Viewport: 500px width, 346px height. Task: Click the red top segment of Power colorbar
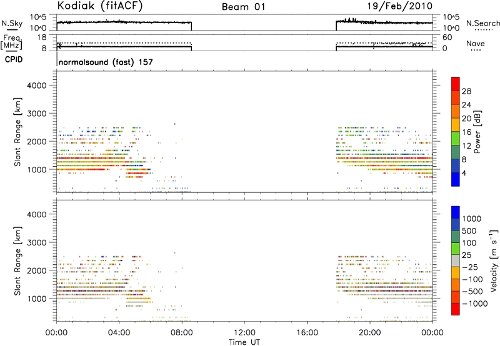[456, 84]
